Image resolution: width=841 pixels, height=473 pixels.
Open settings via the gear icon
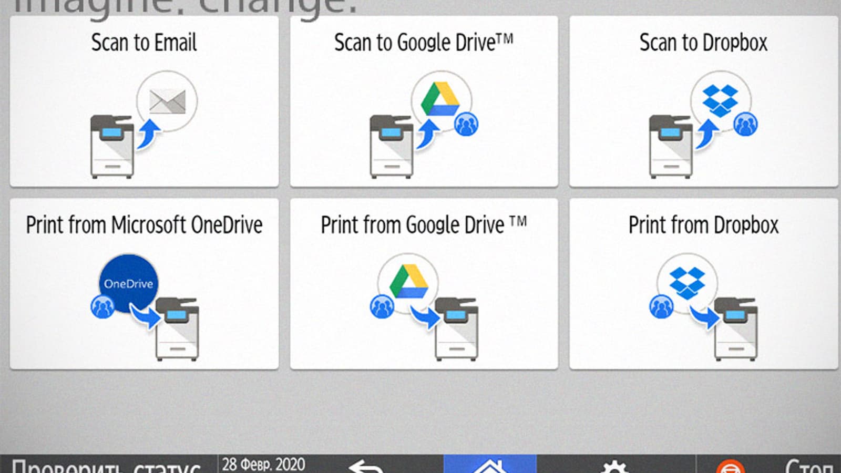click(614, 466)
